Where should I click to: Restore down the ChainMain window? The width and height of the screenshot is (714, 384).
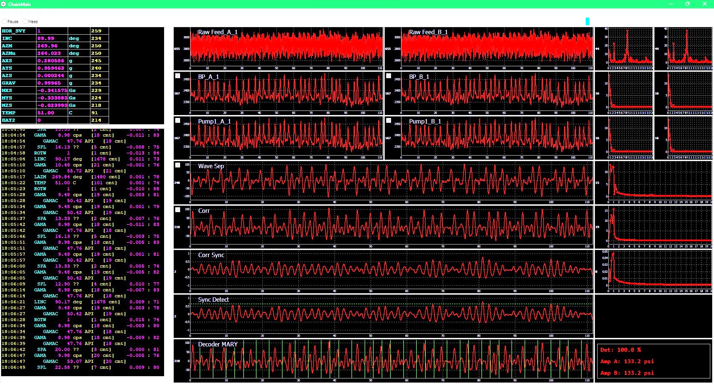(688, 4)
